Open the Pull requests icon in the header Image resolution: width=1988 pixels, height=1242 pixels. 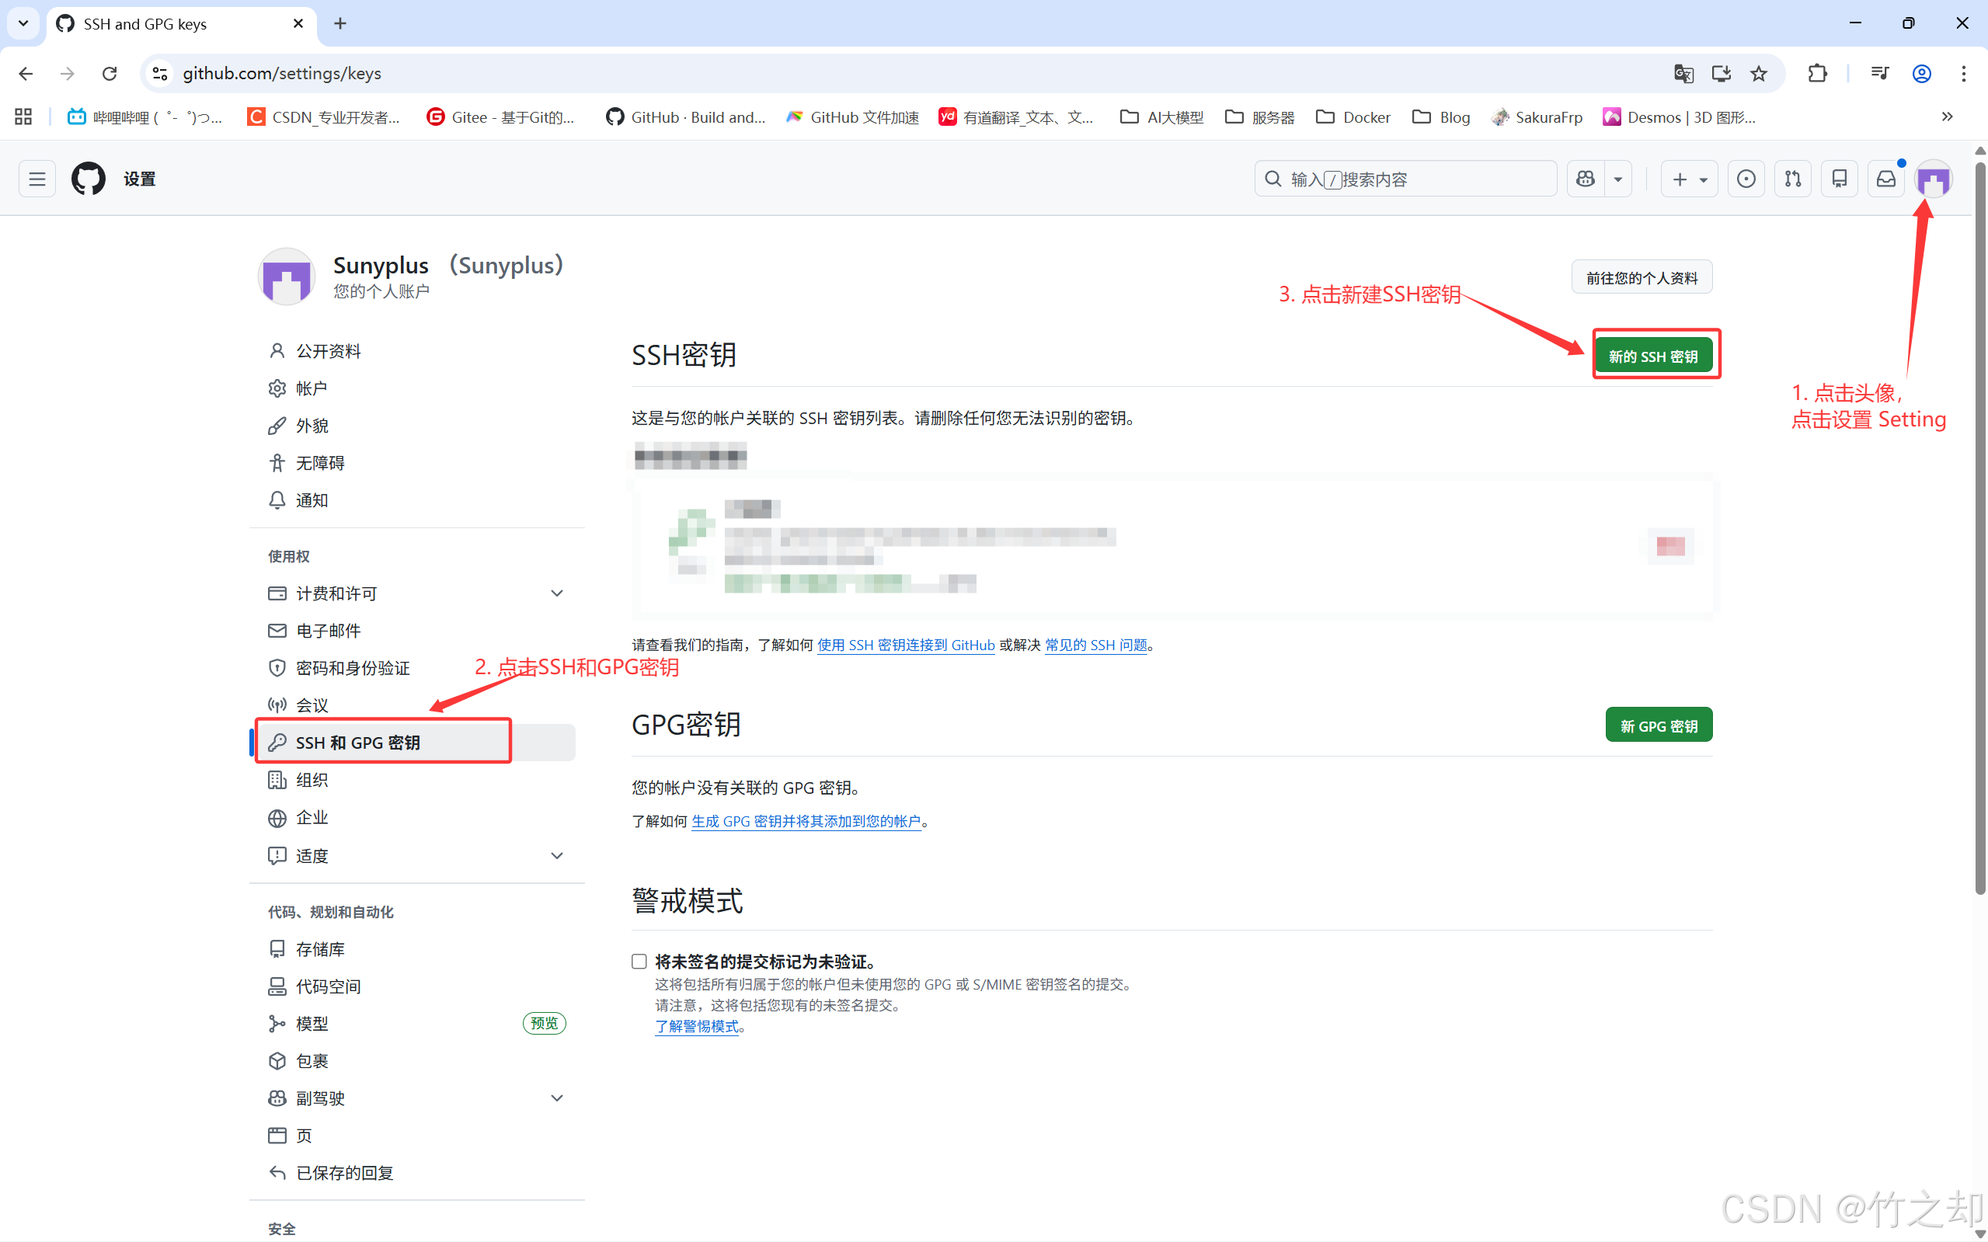[x=1792, y=178]
